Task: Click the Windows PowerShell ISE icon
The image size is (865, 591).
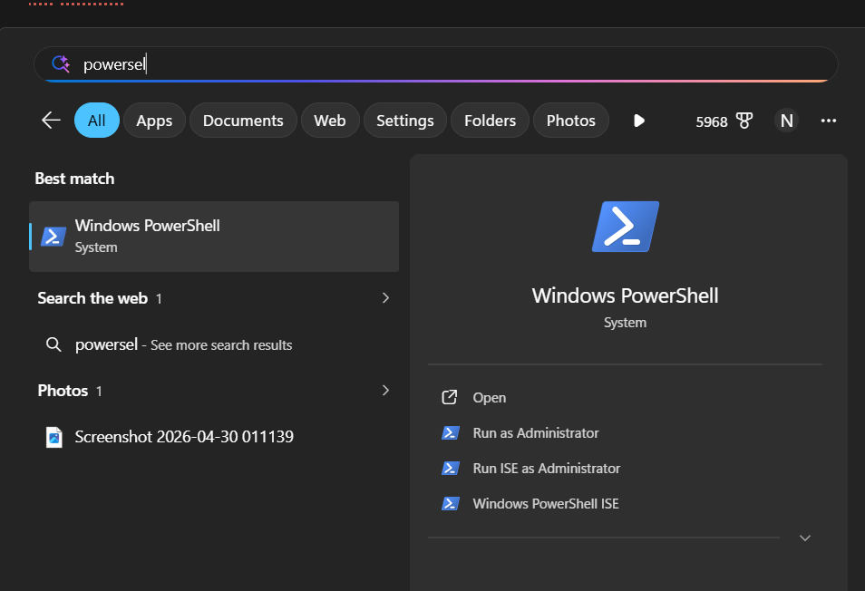Action: tap(450, 503)
